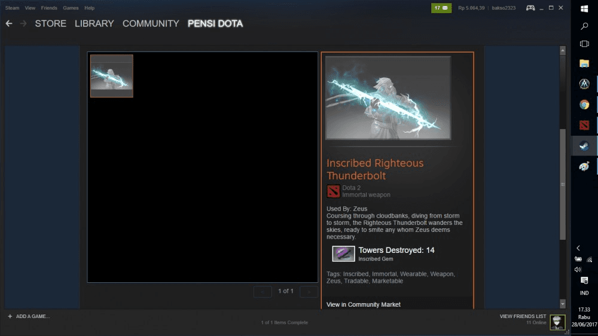Click the Inscribed Righteous Thunderbolt title
Screen dimensions: 598x336
pos(375,169)
